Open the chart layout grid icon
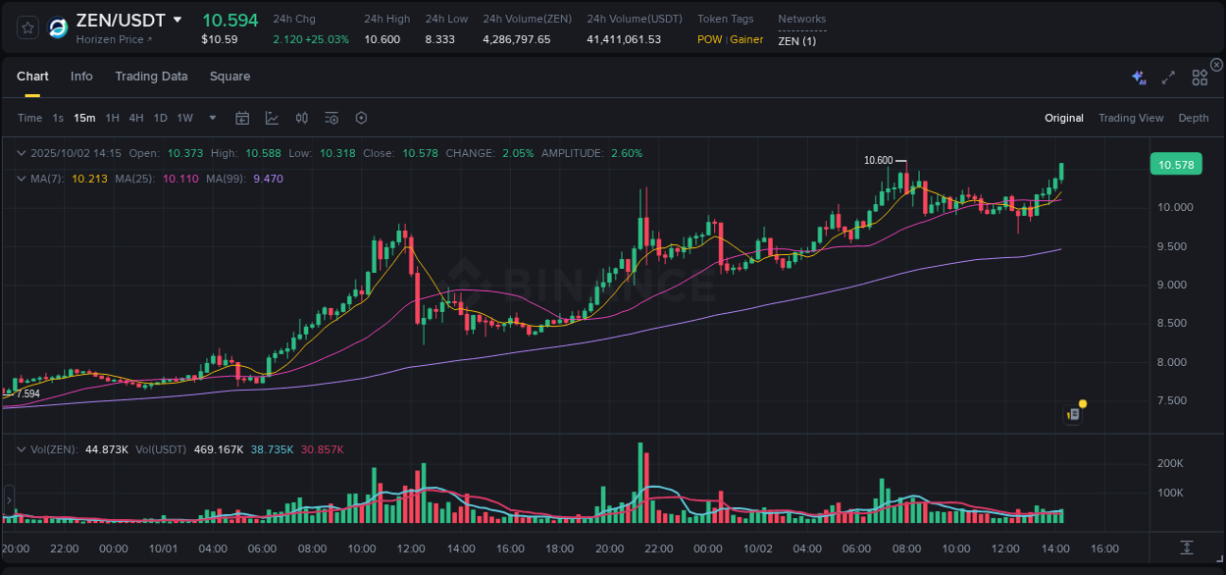1226x575 pixels. click(1200, 76)
